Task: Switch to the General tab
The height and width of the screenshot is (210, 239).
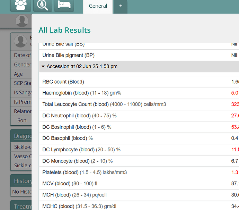Action: (x=98, y=6)
